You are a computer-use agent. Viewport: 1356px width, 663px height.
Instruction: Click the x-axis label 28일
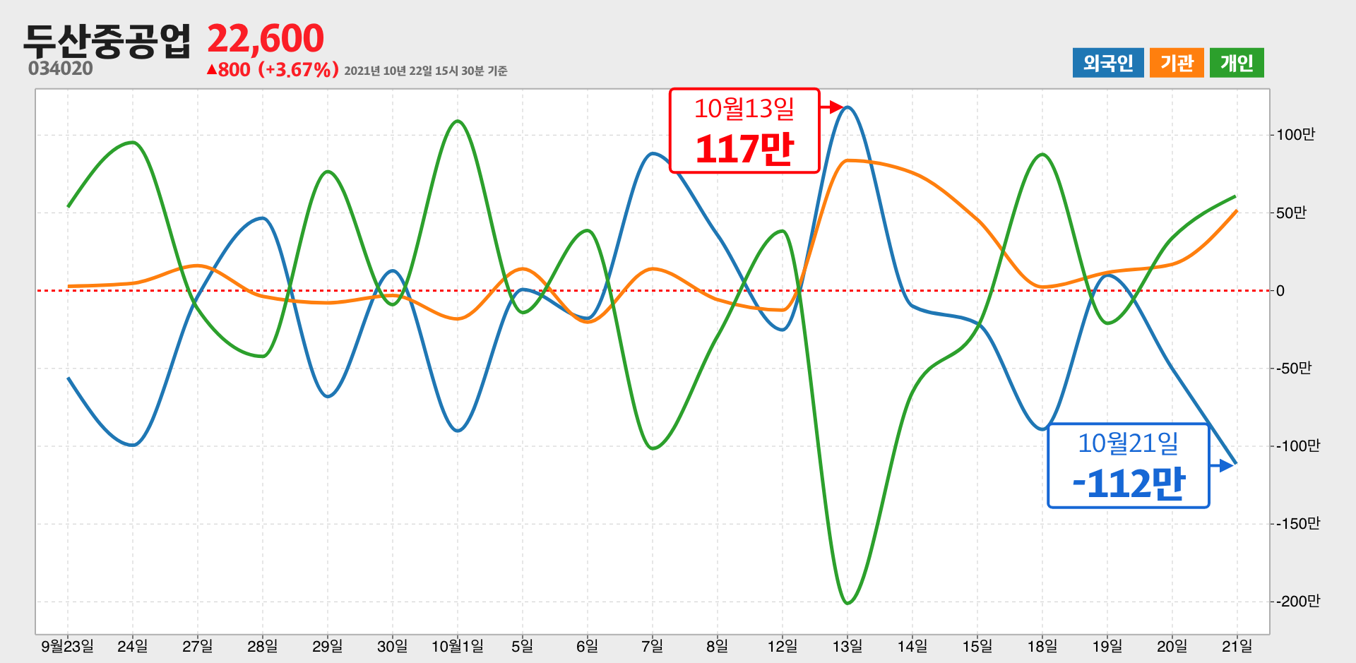[263, 646]
